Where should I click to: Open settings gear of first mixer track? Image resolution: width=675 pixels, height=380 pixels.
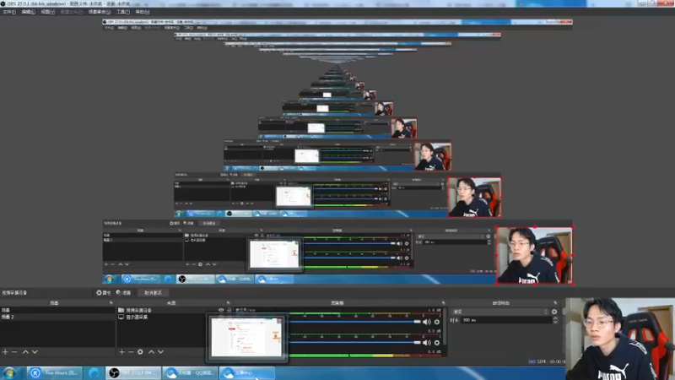click(437, 322)
